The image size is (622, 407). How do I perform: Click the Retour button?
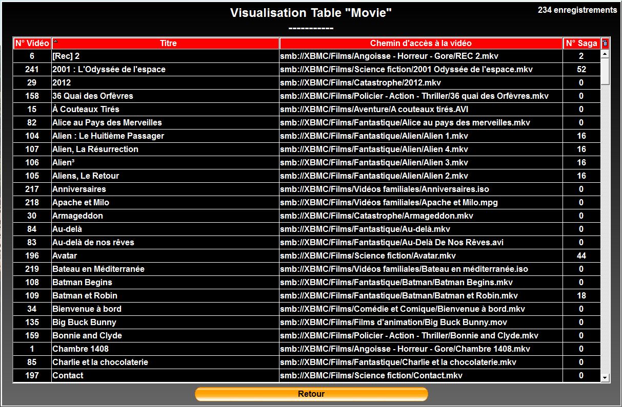click(311, 394)
